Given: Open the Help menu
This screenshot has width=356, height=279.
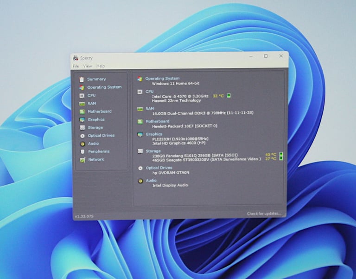Looking at the screenshot, I should tap(100, 66).
